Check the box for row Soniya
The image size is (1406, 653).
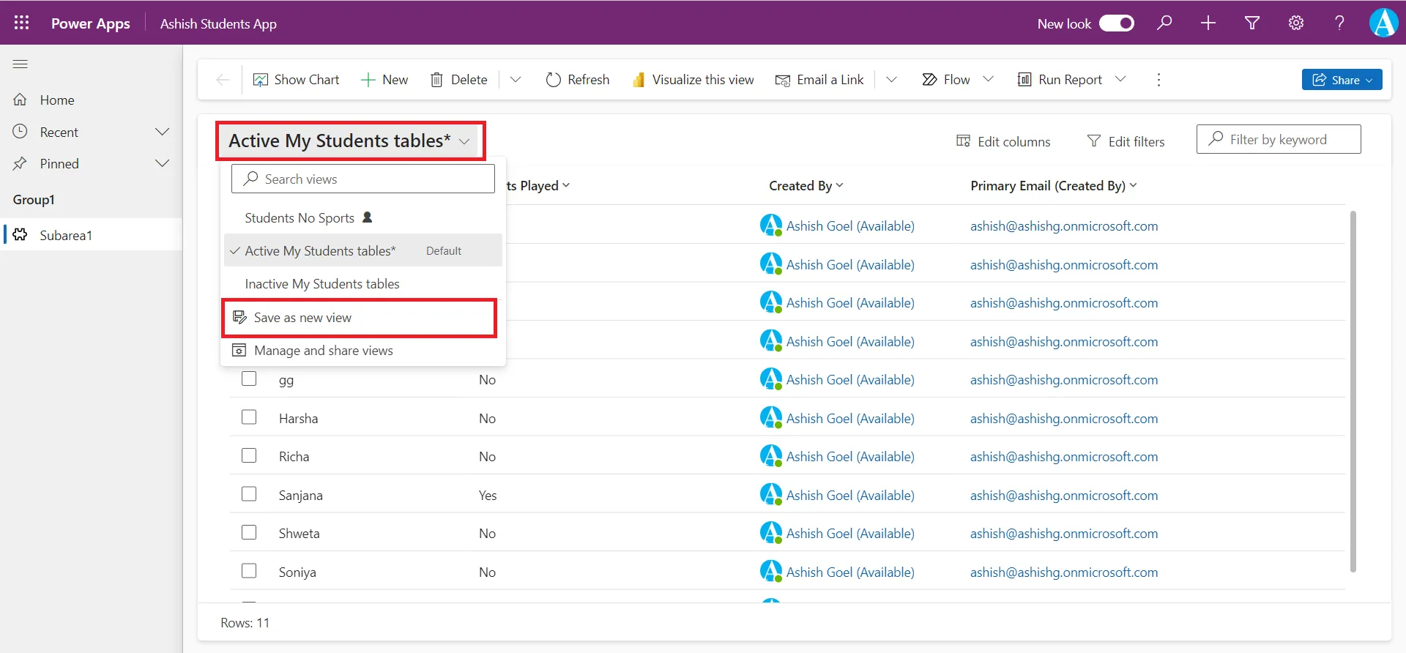(x=249, y=571)
